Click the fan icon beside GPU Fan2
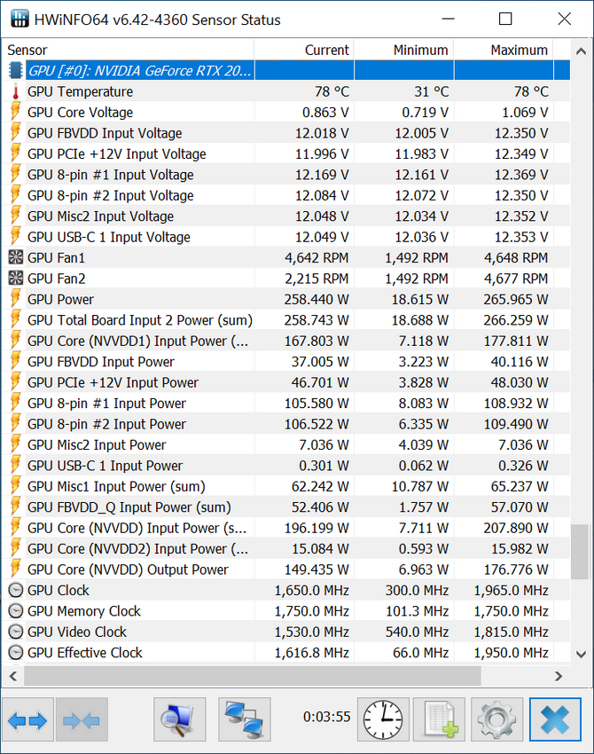Viewport: 594px width, 754px height. tap(16, 279)
